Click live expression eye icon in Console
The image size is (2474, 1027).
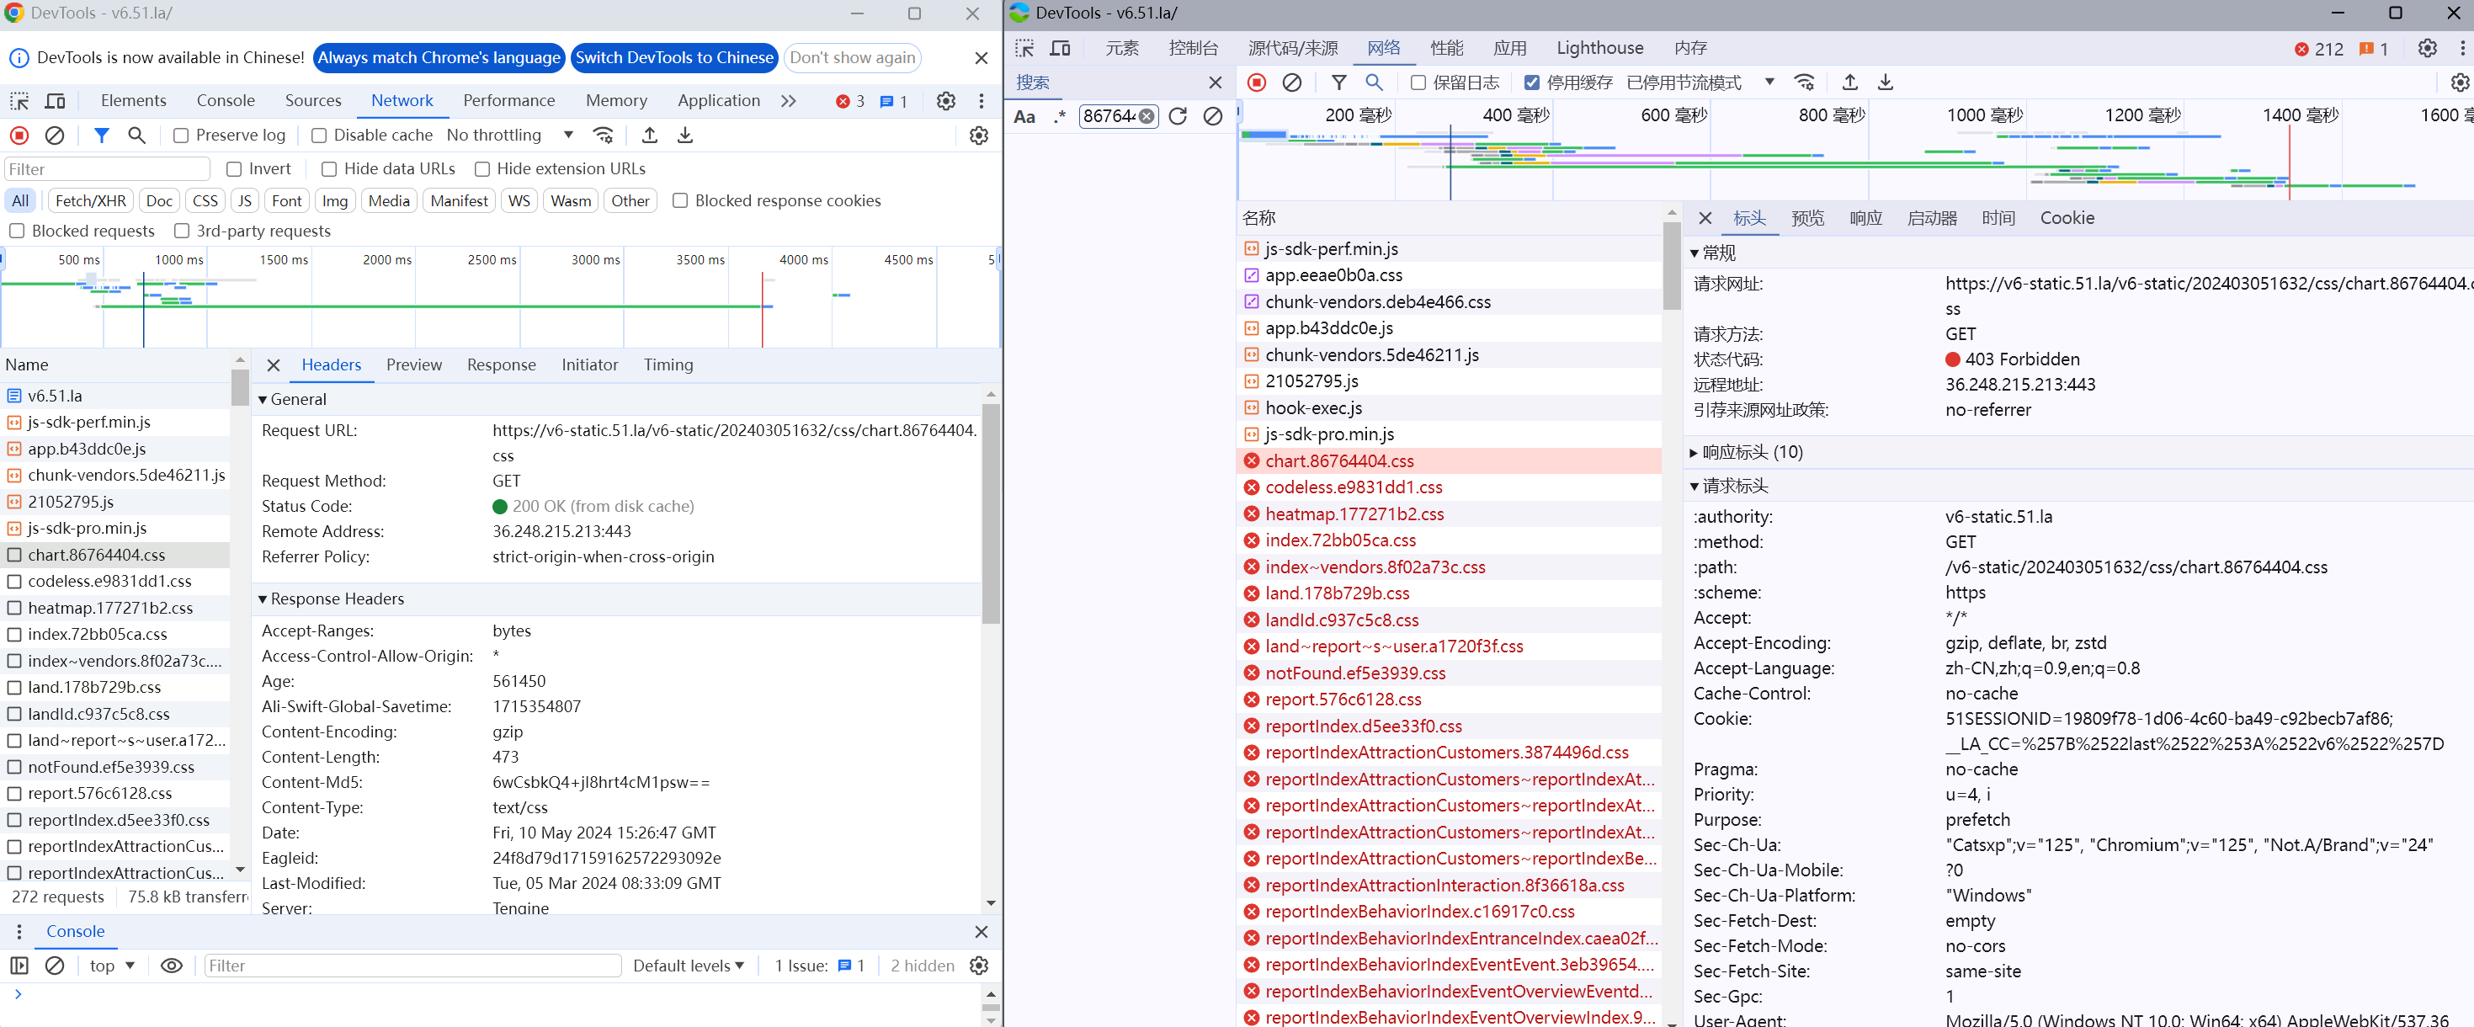coord(172,966)
